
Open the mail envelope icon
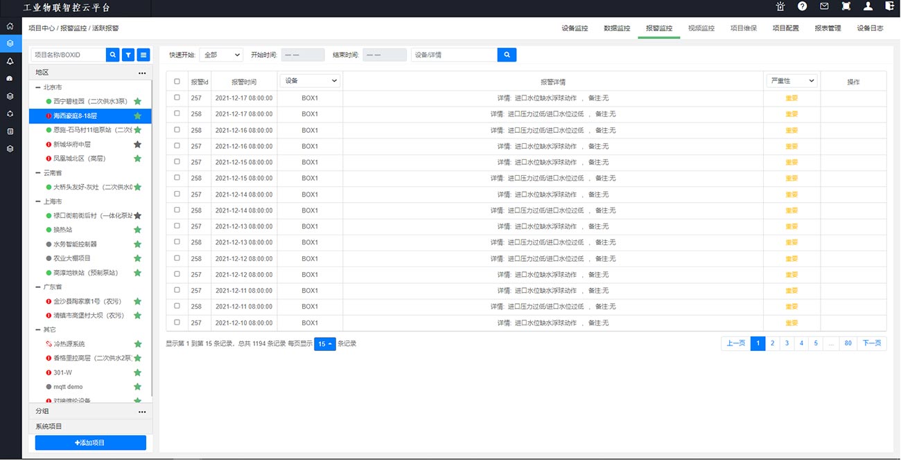824,6
